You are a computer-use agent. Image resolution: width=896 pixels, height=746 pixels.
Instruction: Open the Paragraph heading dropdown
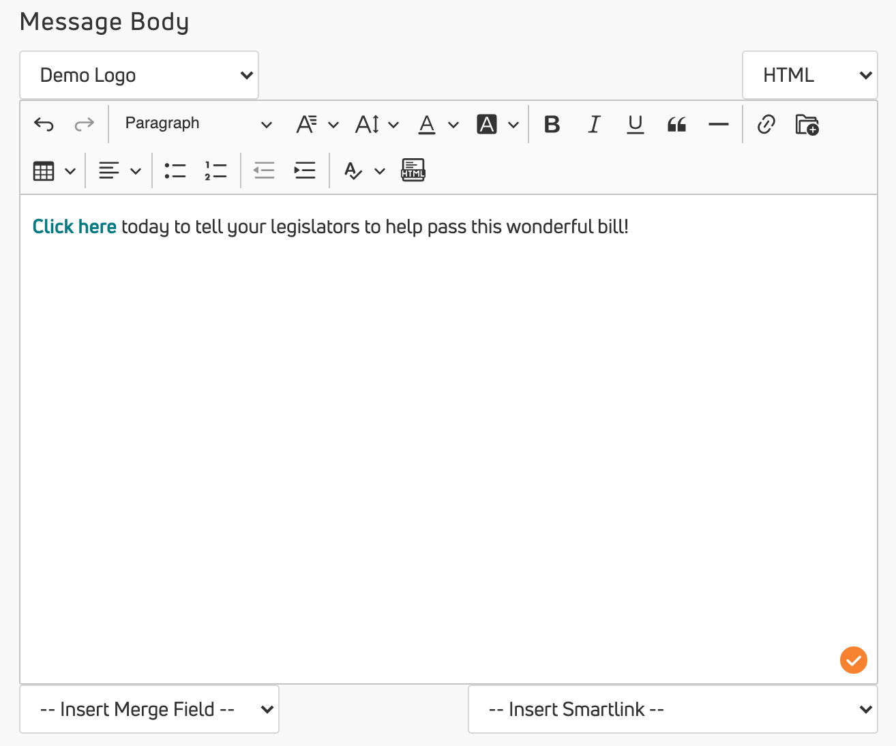[198, 124]
